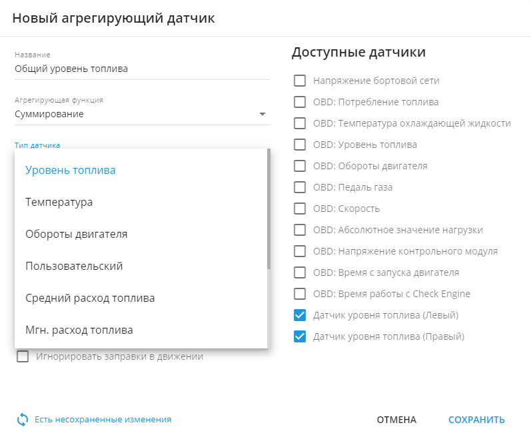The width and height of the screenshot is (531, 445).
Task: Select 'Мгн. расход топлива' option
Action: point(79,330)
